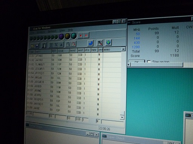
Task: Click the hammer options tool icon
Action: pos(100,43)
